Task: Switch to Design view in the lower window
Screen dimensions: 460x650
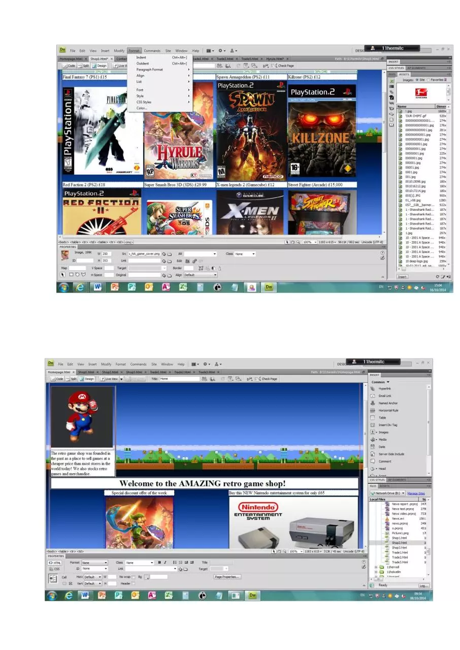Action: (x=86, y=379)
